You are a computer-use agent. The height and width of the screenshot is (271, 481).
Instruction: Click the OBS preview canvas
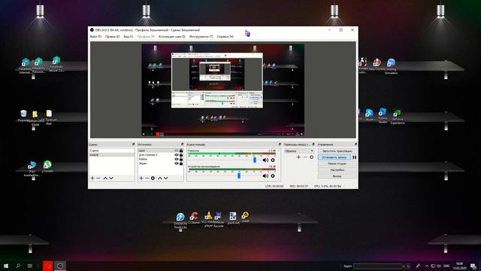click(223, 90)
